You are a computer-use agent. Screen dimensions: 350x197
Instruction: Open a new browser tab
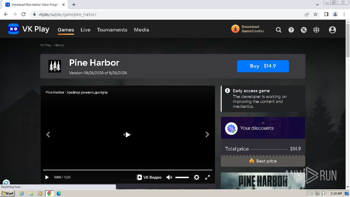pyautogui.click(x=74, y=5)
